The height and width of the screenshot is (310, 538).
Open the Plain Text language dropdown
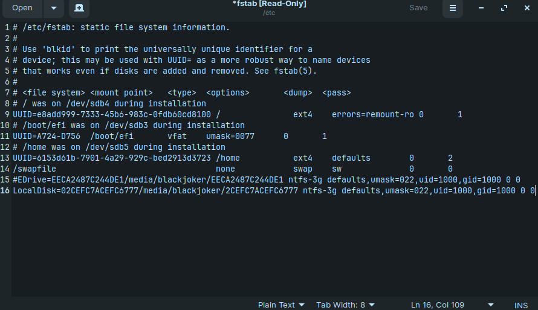(281, 305)
